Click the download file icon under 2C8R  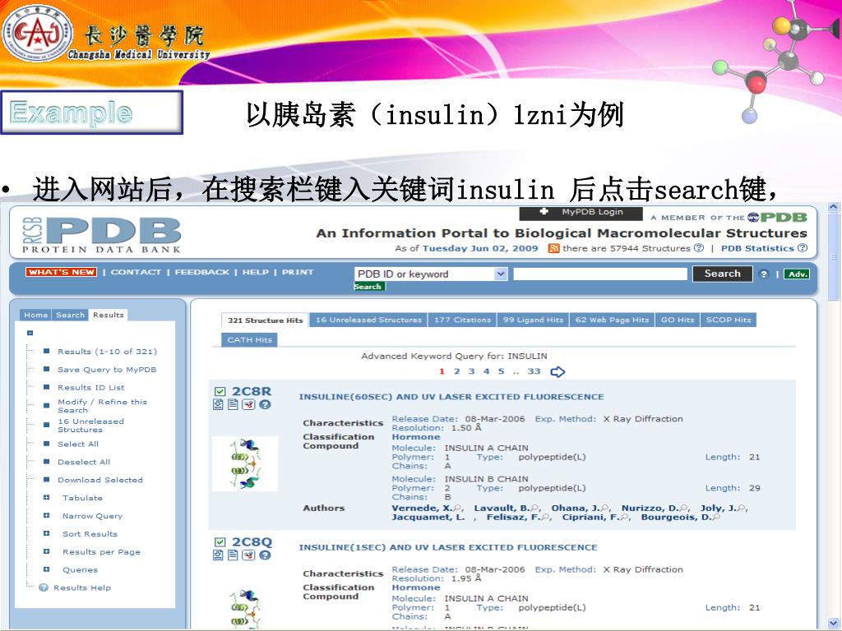pos(218,404)
